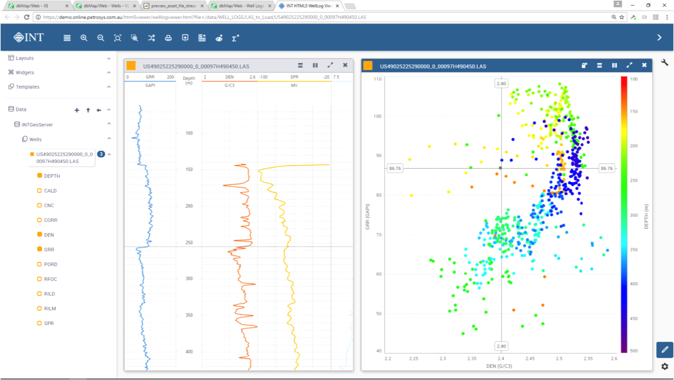The image size is (674, 380).
Task: Toggle the RFOC curve checkbox
Action: point(40,279)
